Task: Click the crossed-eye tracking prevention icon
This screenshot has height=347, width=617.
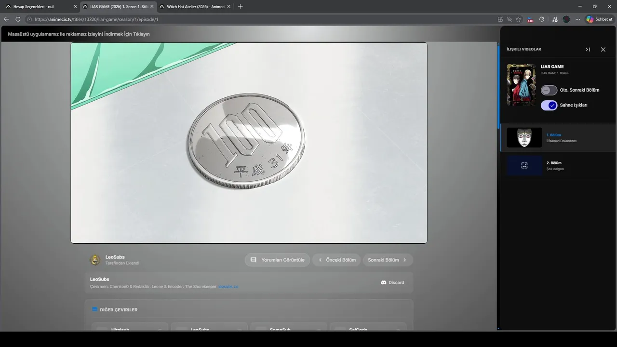Action: point(510,19)
